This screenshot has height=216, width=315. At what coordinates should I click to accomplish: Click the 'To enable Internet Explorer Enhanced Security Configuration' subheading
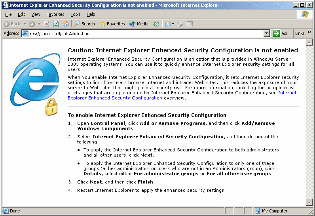(x=147, y=115)
